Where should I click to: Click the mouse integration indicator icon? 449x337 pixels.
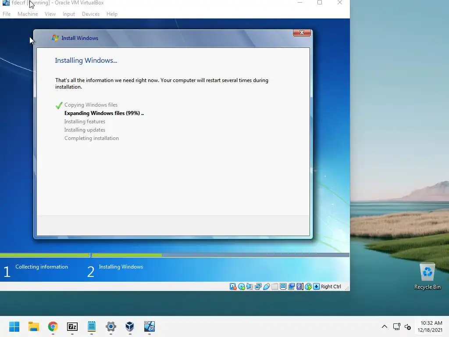308,287
